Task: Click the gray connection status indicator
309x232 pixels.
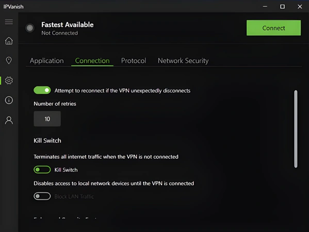Action: point(30,28)
